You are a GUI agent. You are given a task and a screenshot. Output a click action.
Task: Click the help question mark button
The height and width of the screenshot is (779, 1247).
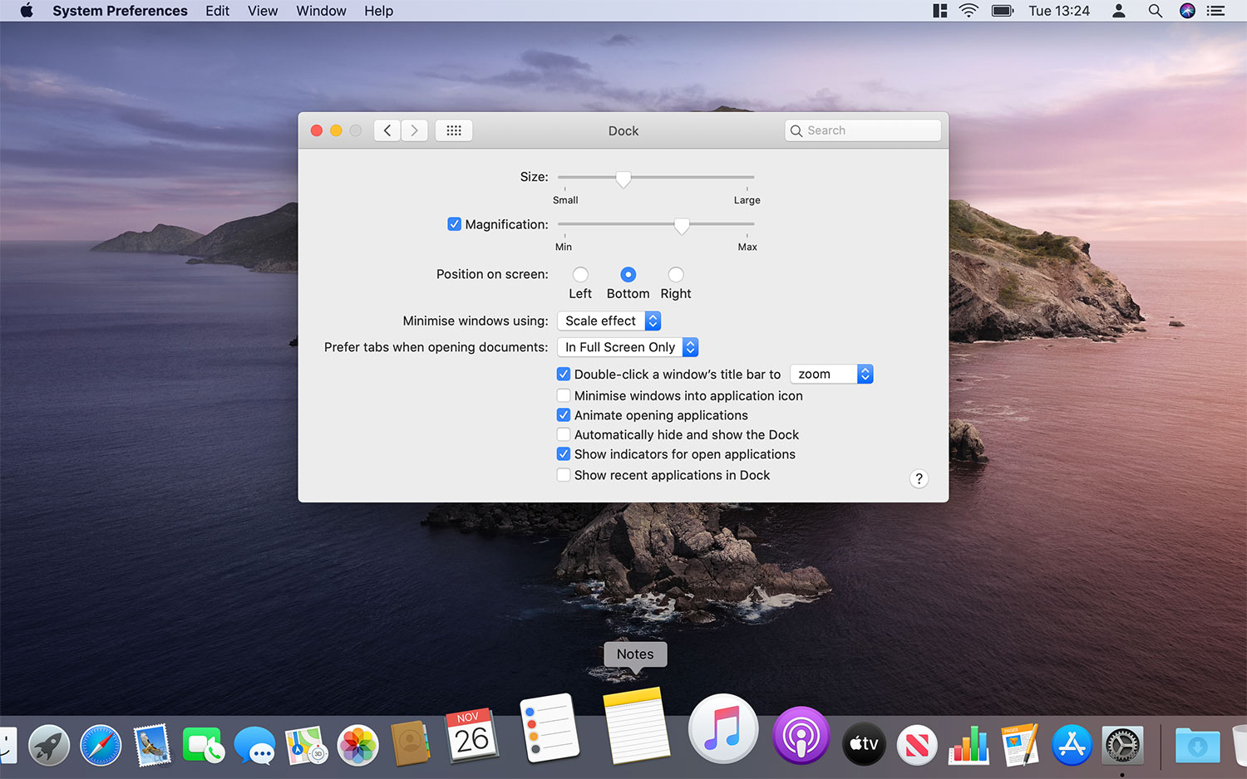[x=919, y=478]
